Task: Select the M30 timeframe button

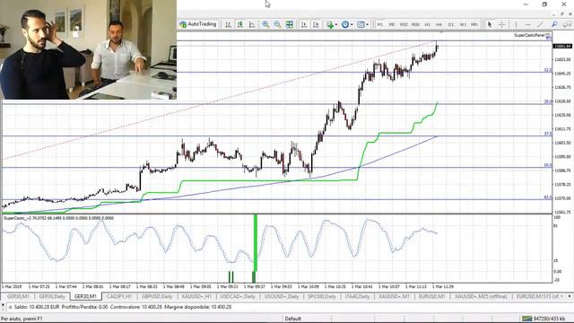Action: pos(415,24)
